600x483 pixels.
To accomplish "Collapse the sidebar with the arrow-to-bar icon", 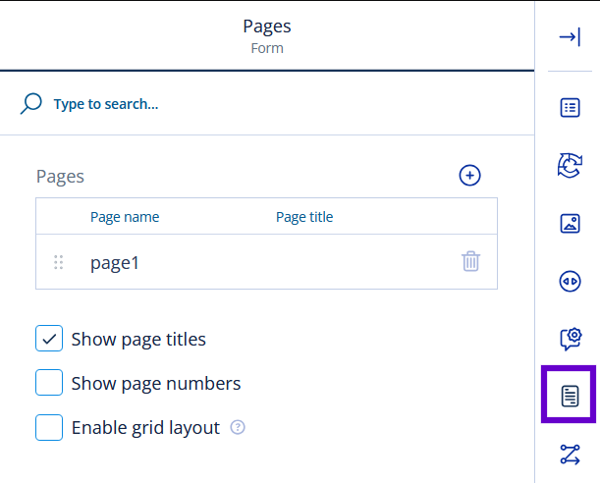I will pos(570,37).
